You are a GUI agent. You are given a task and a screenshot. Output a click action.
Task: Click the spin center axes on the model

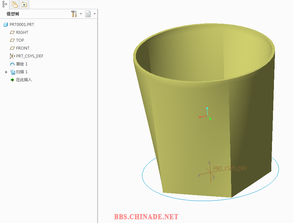[x=207, y=116]
